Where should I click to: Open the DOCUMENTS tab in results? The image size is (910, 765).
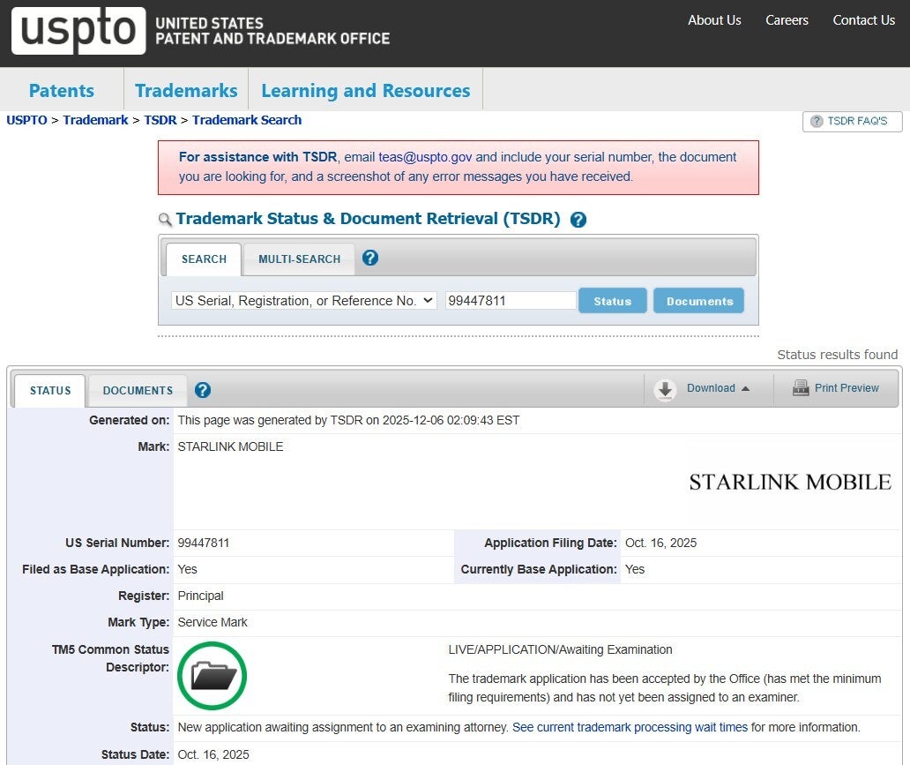[138, 390]
